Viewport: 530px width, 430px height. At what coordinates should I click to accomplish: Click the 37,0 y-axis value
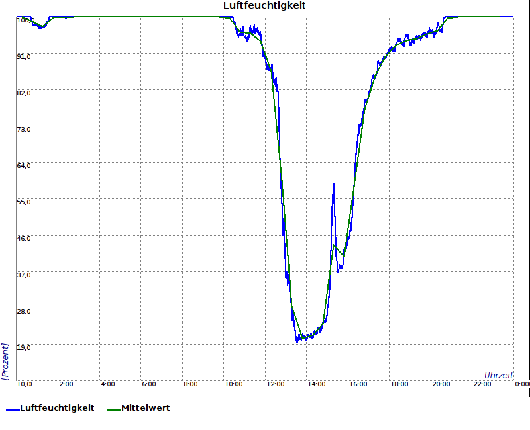(24, 275)
